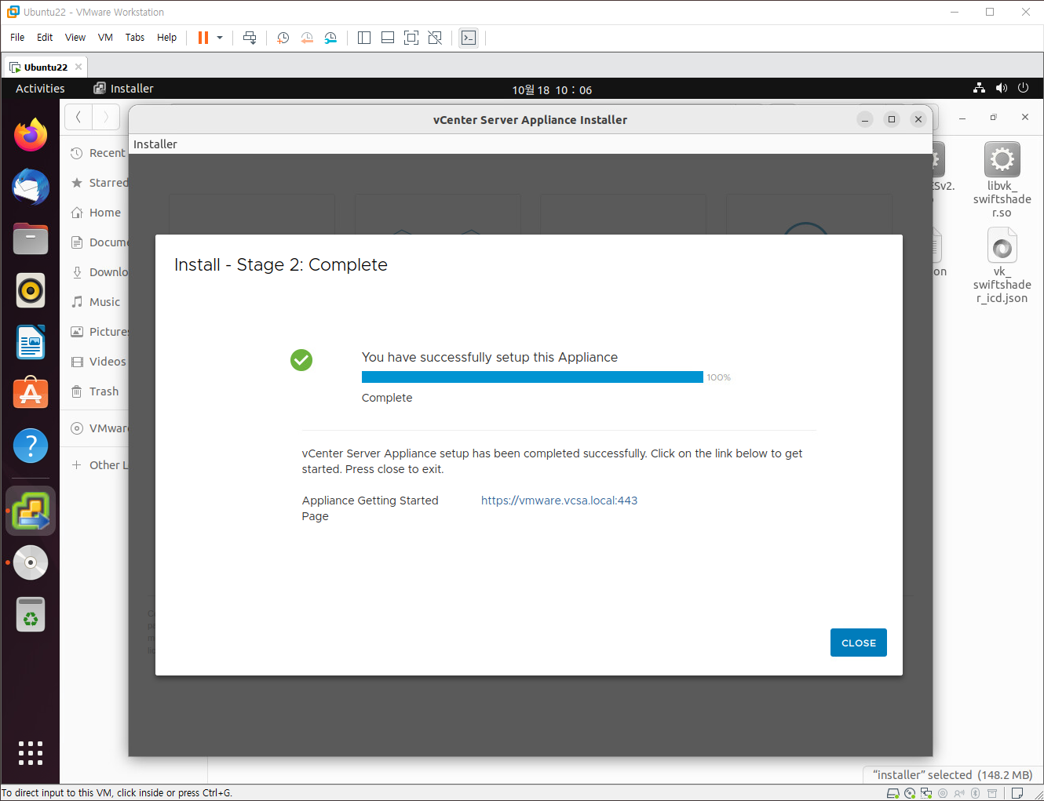Launch Rhythmbox from the dock

(31, 290)
